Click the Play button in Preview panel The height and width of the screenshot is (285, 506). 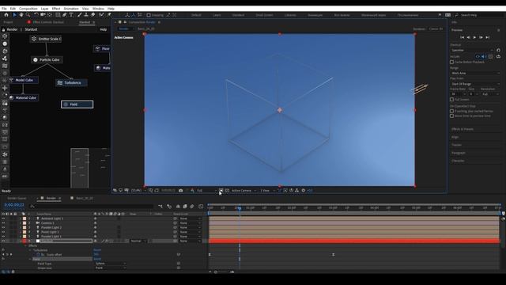point(474,37)
